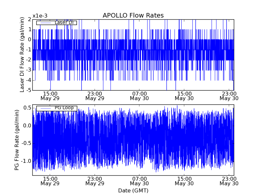Click the x1e-3 scale multiplier text
The width and height of the screenshot is (260, 195).
tap(40, 16)
